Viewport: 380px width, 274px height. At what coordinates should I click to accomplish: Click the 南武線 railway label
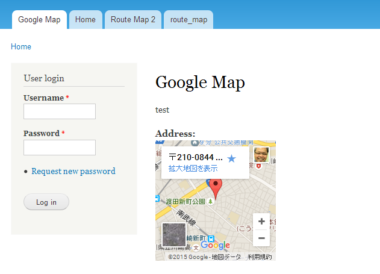[186, 218]
